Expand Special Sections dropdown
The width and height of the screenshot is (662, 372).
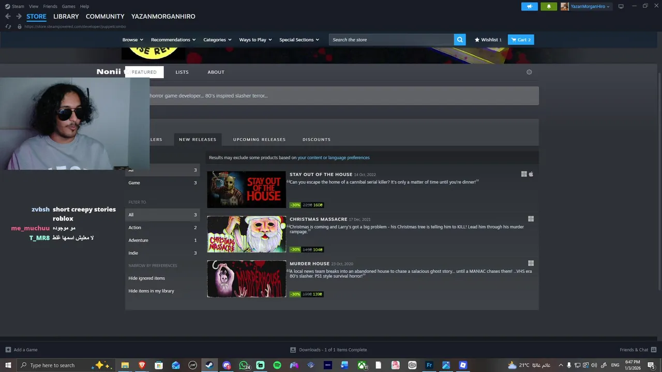coord(299,40)
